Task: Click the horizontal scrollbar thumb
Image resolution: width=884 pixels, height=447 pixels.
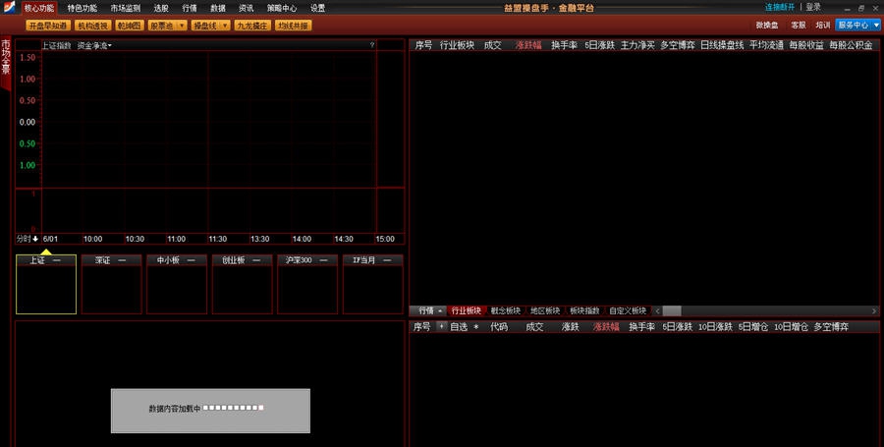Action: (672, 311)
